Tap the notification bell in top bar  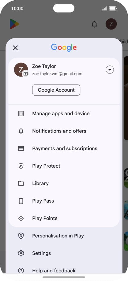pos(94,24)
